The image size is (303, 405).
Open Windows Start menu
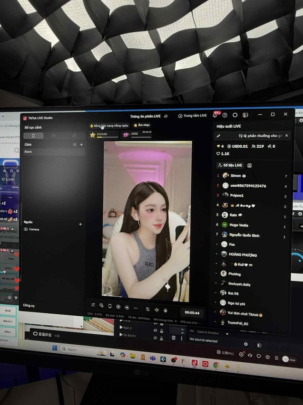click(54, 348)
